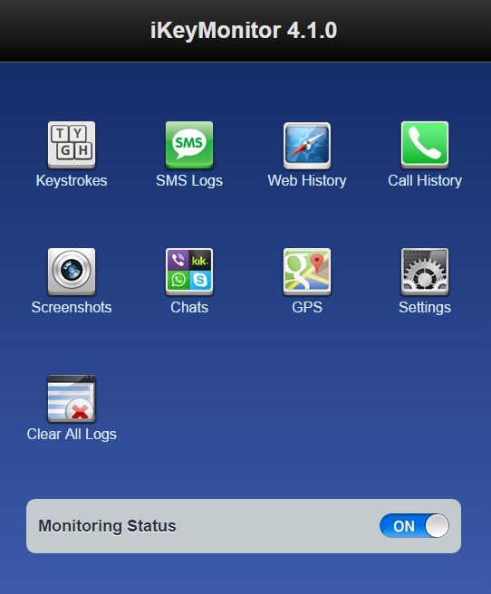Image resolution: width=491 pixels, height=594 pixels.
Task: Open the Call History phone icon
Action: pos(425,145)
